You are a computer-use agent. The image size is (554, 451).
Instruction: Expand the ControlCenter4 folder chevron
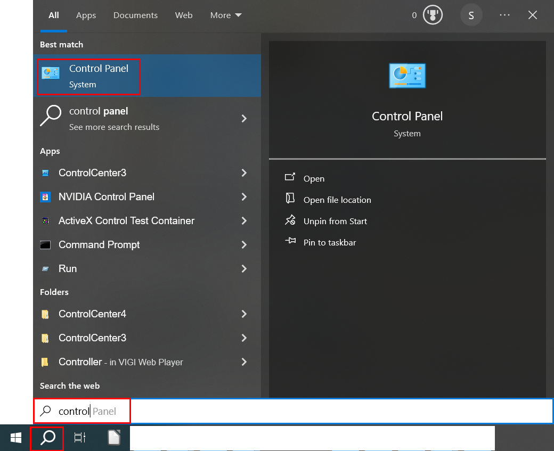[244, 314]
